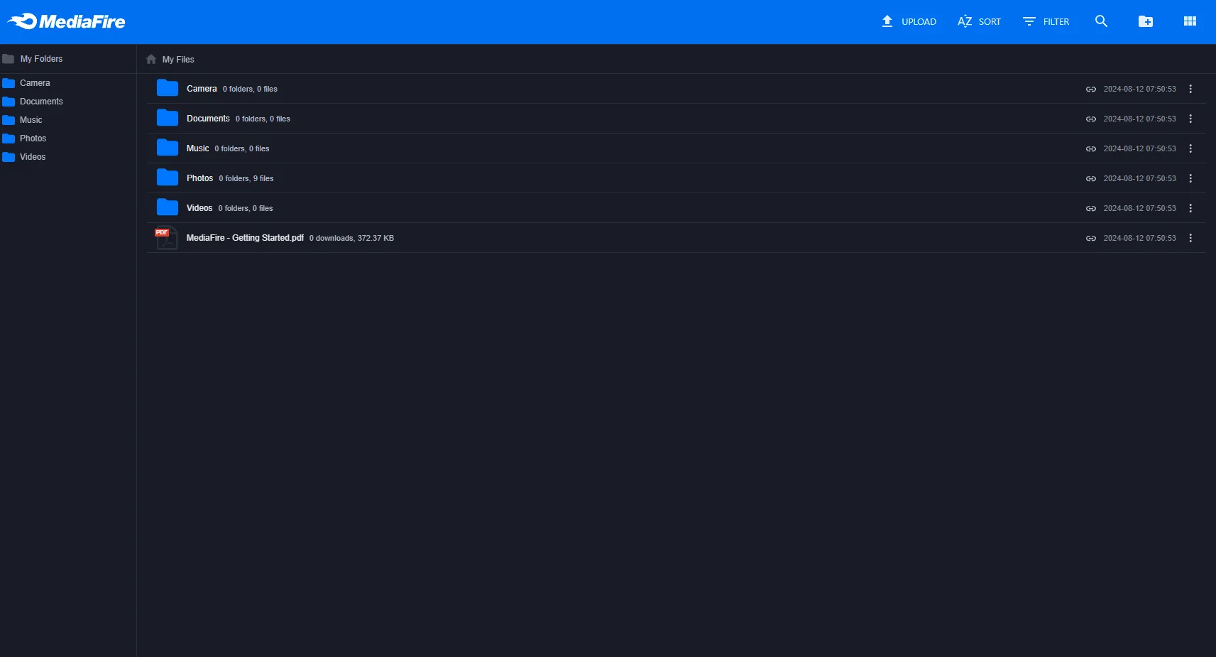Open more options for Documents row
This screenshot has width=1216, height=657.
(1190, 119)
